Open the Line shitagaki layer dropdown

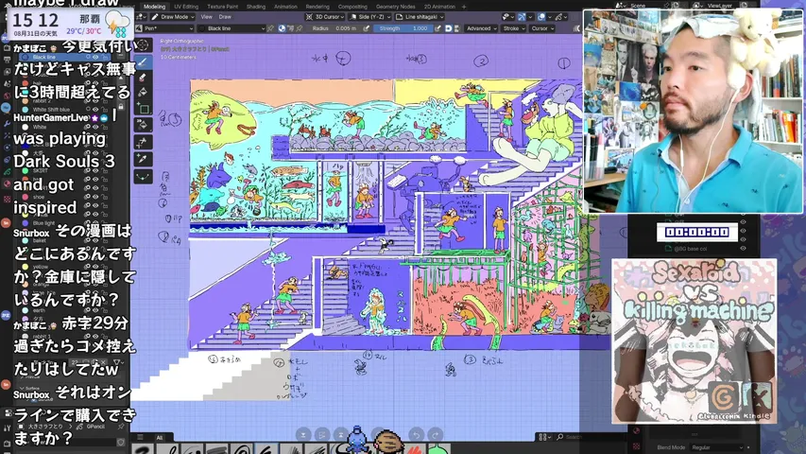420,17
